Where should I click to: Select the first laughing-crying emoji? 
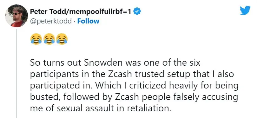(36, 39)
